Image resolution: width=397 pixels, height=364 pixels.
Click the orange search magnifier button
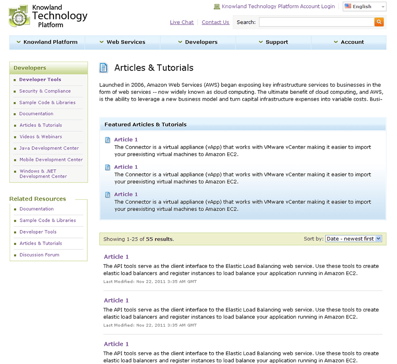coord(379,22)
